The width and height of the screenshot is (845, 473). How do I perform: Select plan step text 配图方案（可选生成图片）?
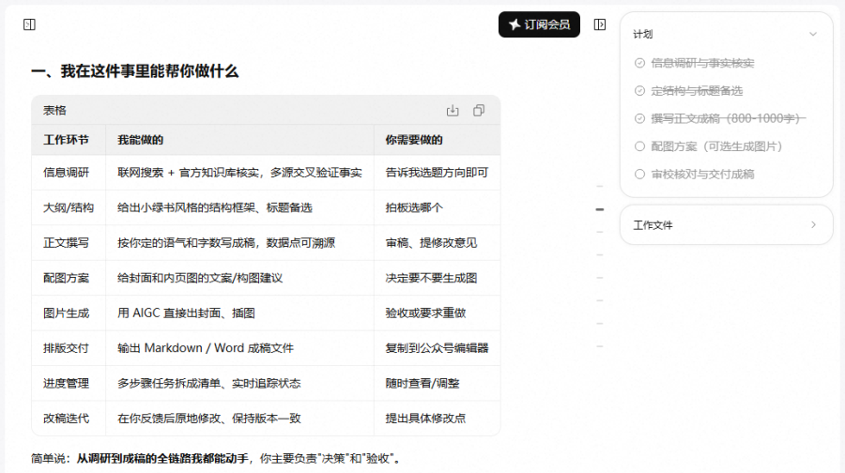click(716, 146)
